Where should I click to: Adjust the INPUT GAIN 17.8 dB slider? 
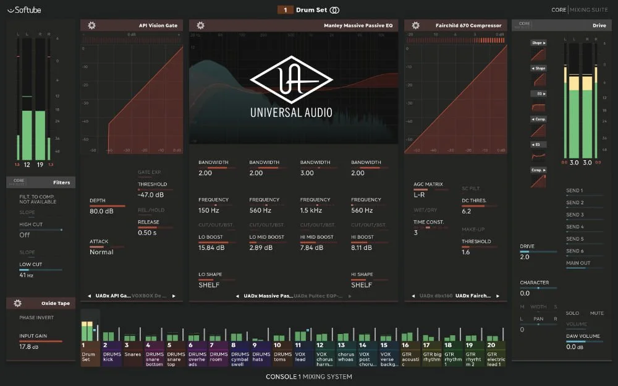[41, 341]
